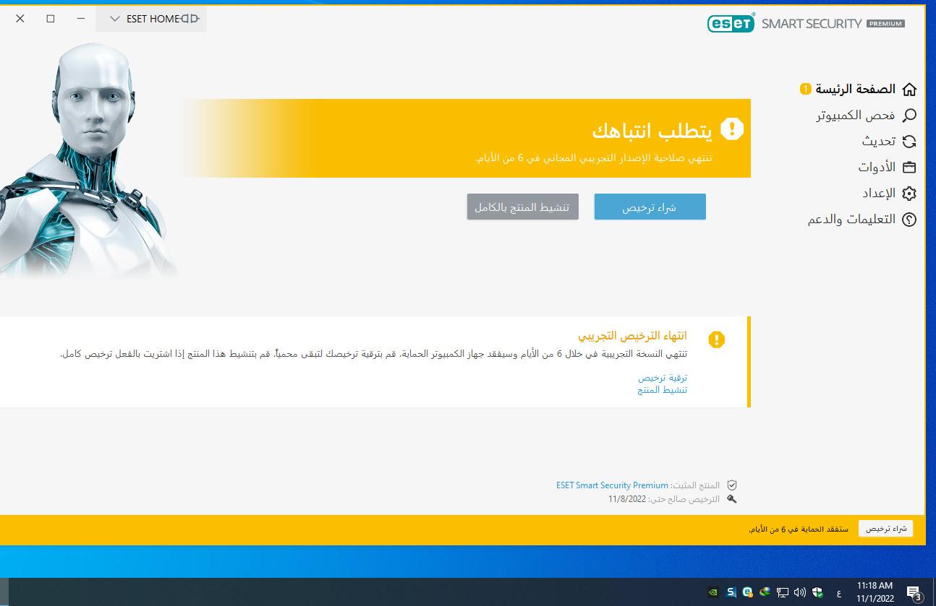The height and width of the screenshot is (606, 936).
Task: Click the Internet Download Manager tray icon
Action: coord(765,592)
